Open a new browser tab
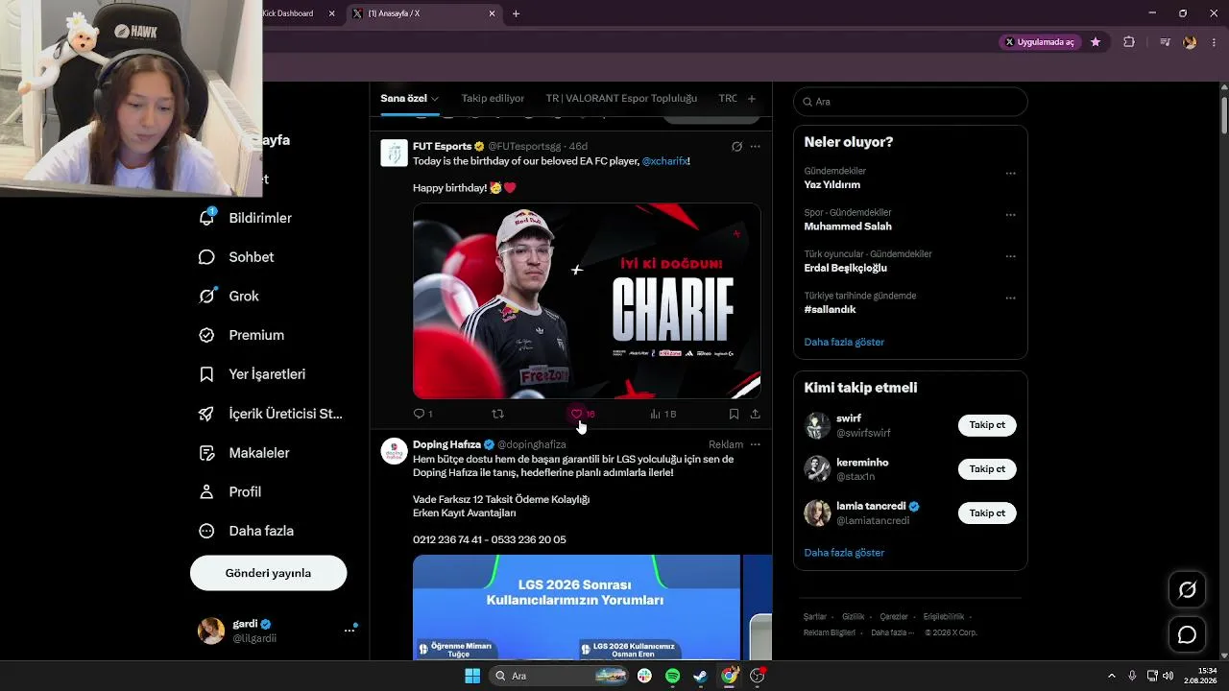 tap(516, 13)
